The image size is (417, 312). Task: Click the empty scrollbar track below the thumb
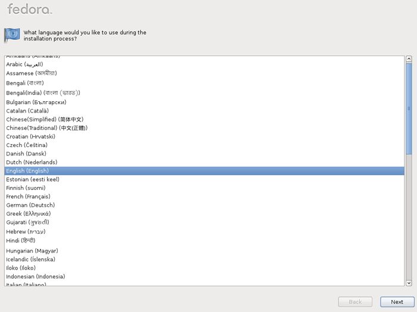click(409, 217)
